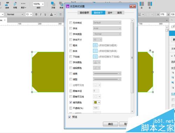Enable the 线宽 checkbox
175x133 pixels.
71,73
